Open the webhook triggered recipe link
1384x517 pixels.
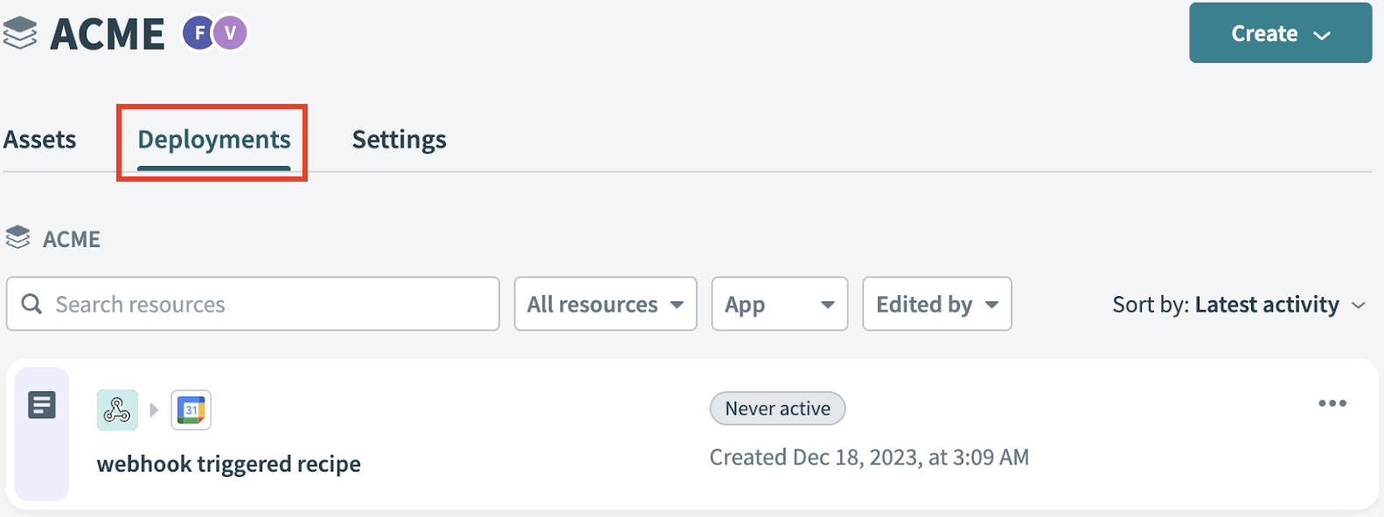tap(229, 464)
